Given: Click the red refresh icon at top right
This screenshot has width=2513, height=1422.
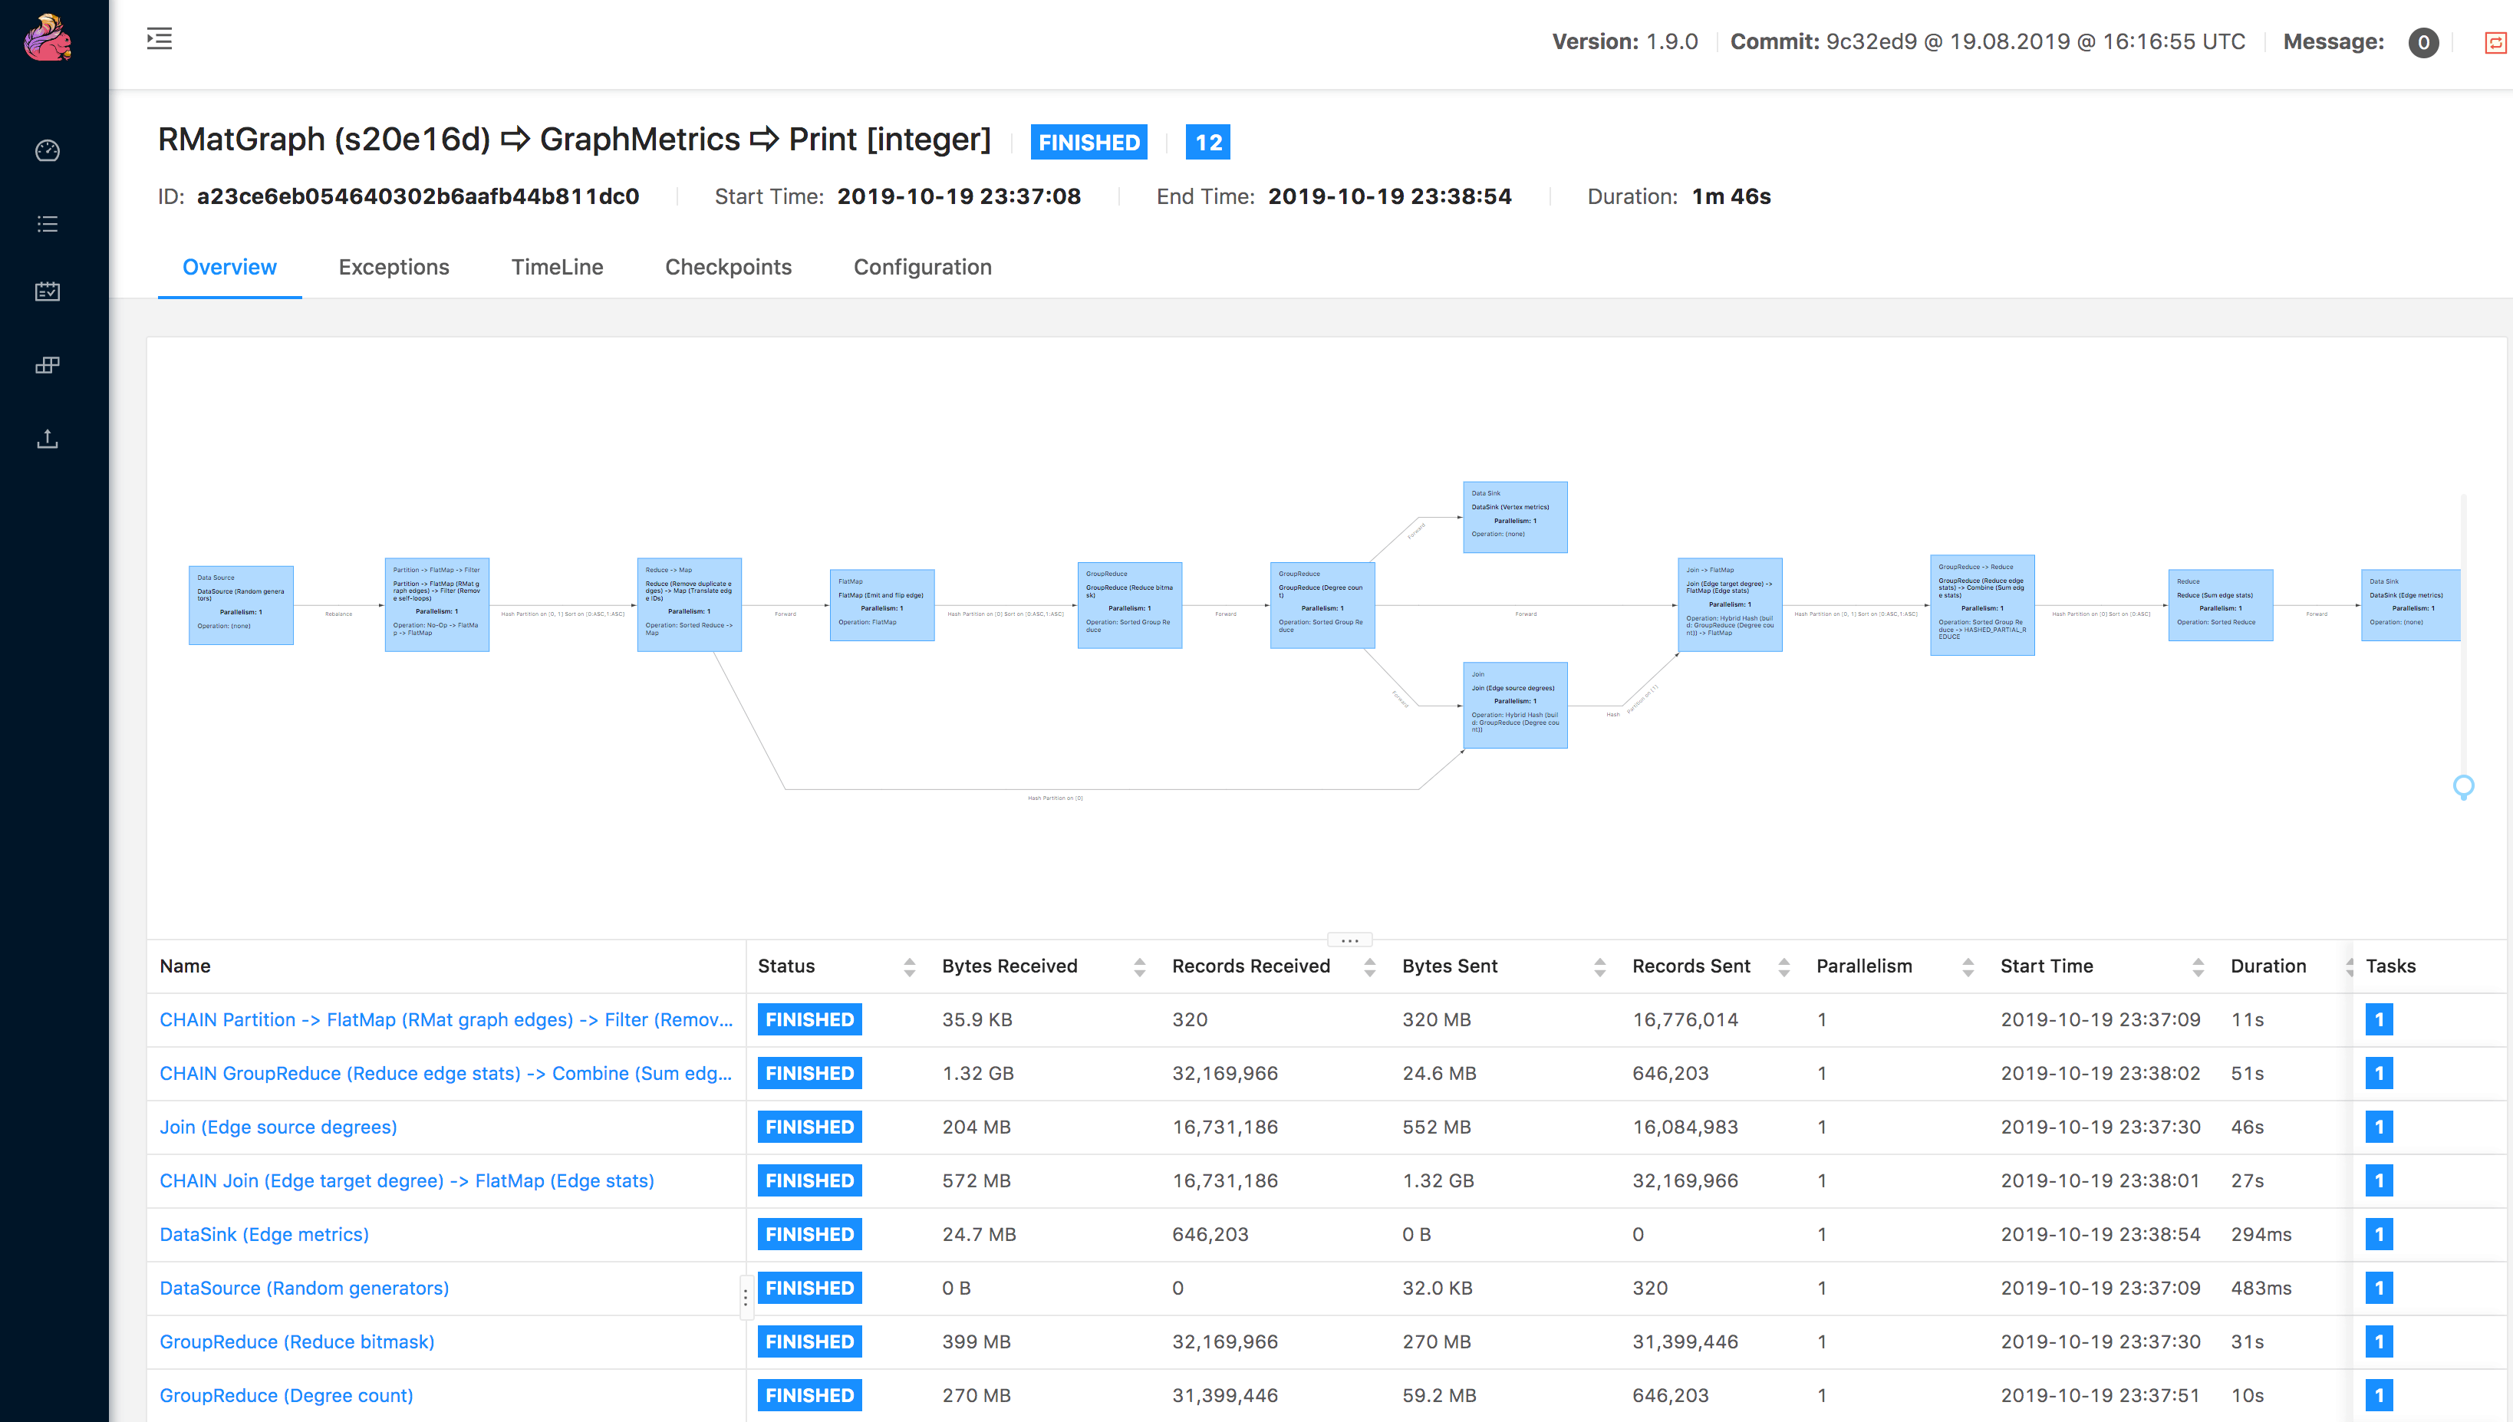Looking at the screenshot, I should [x=2495, y=42].
